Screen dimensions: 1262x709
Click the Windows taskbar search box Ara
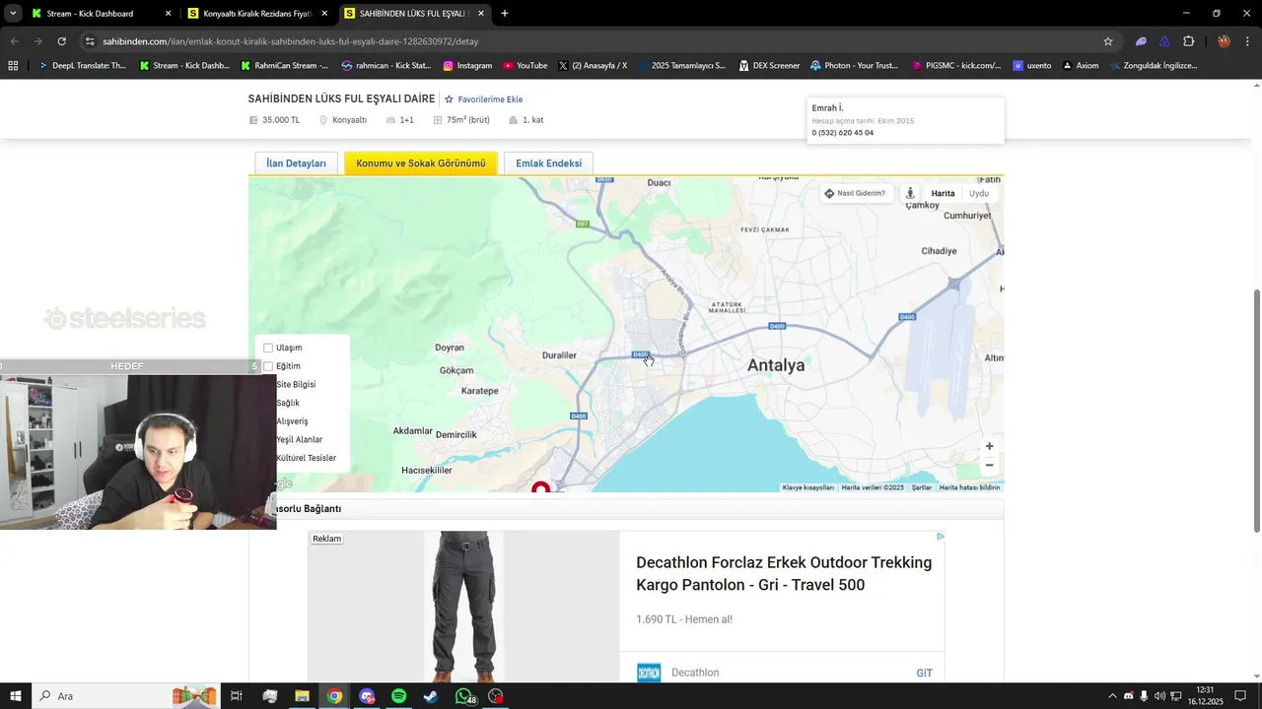point(128,696)
